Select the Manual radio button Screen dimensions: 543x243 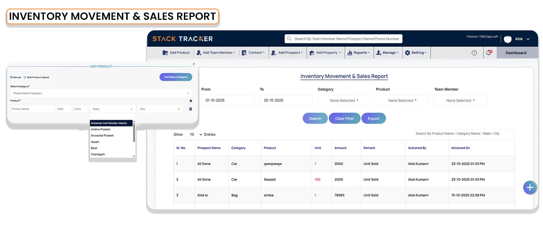[x=11, y=77]
